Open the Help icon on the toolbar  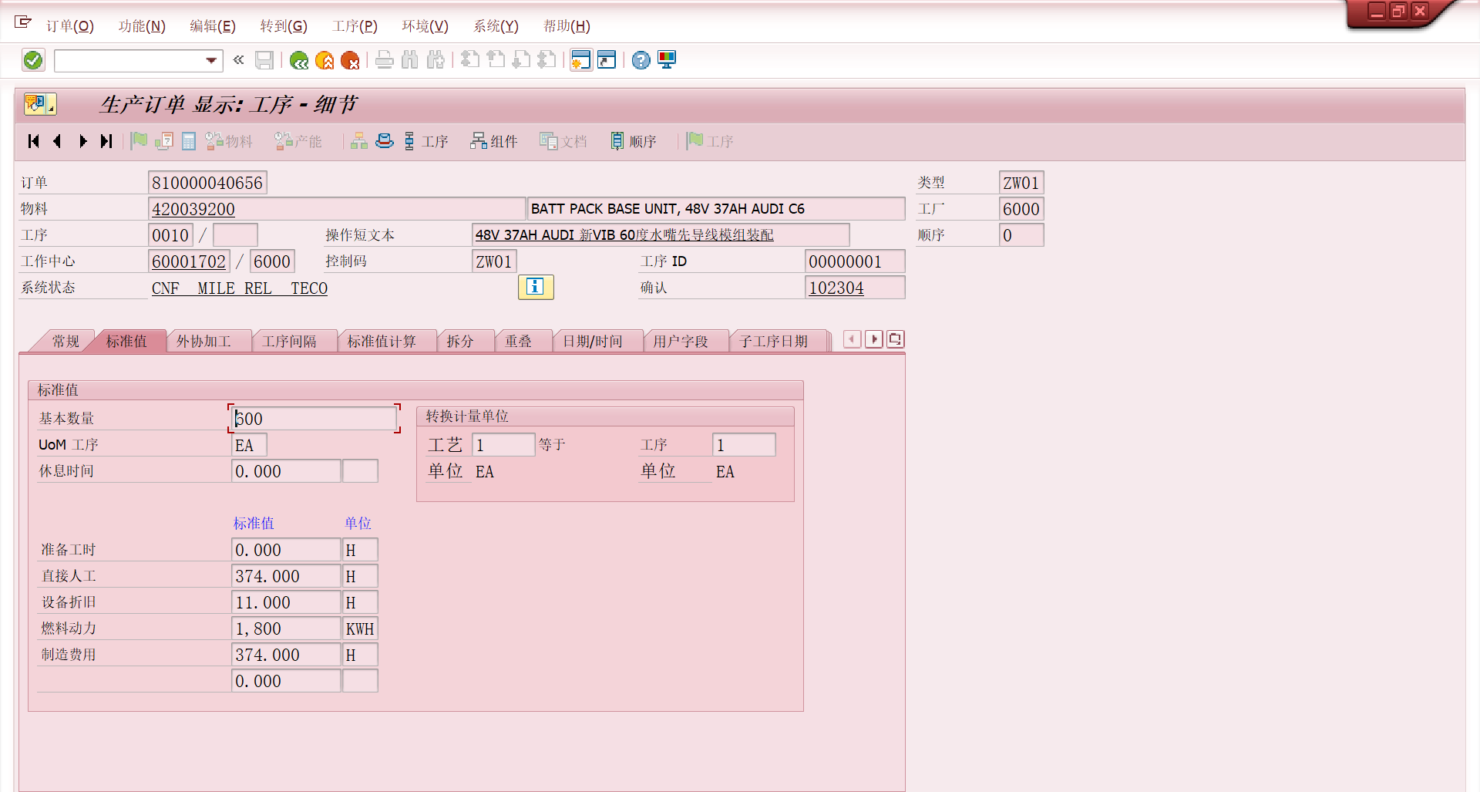pos(641,60)
